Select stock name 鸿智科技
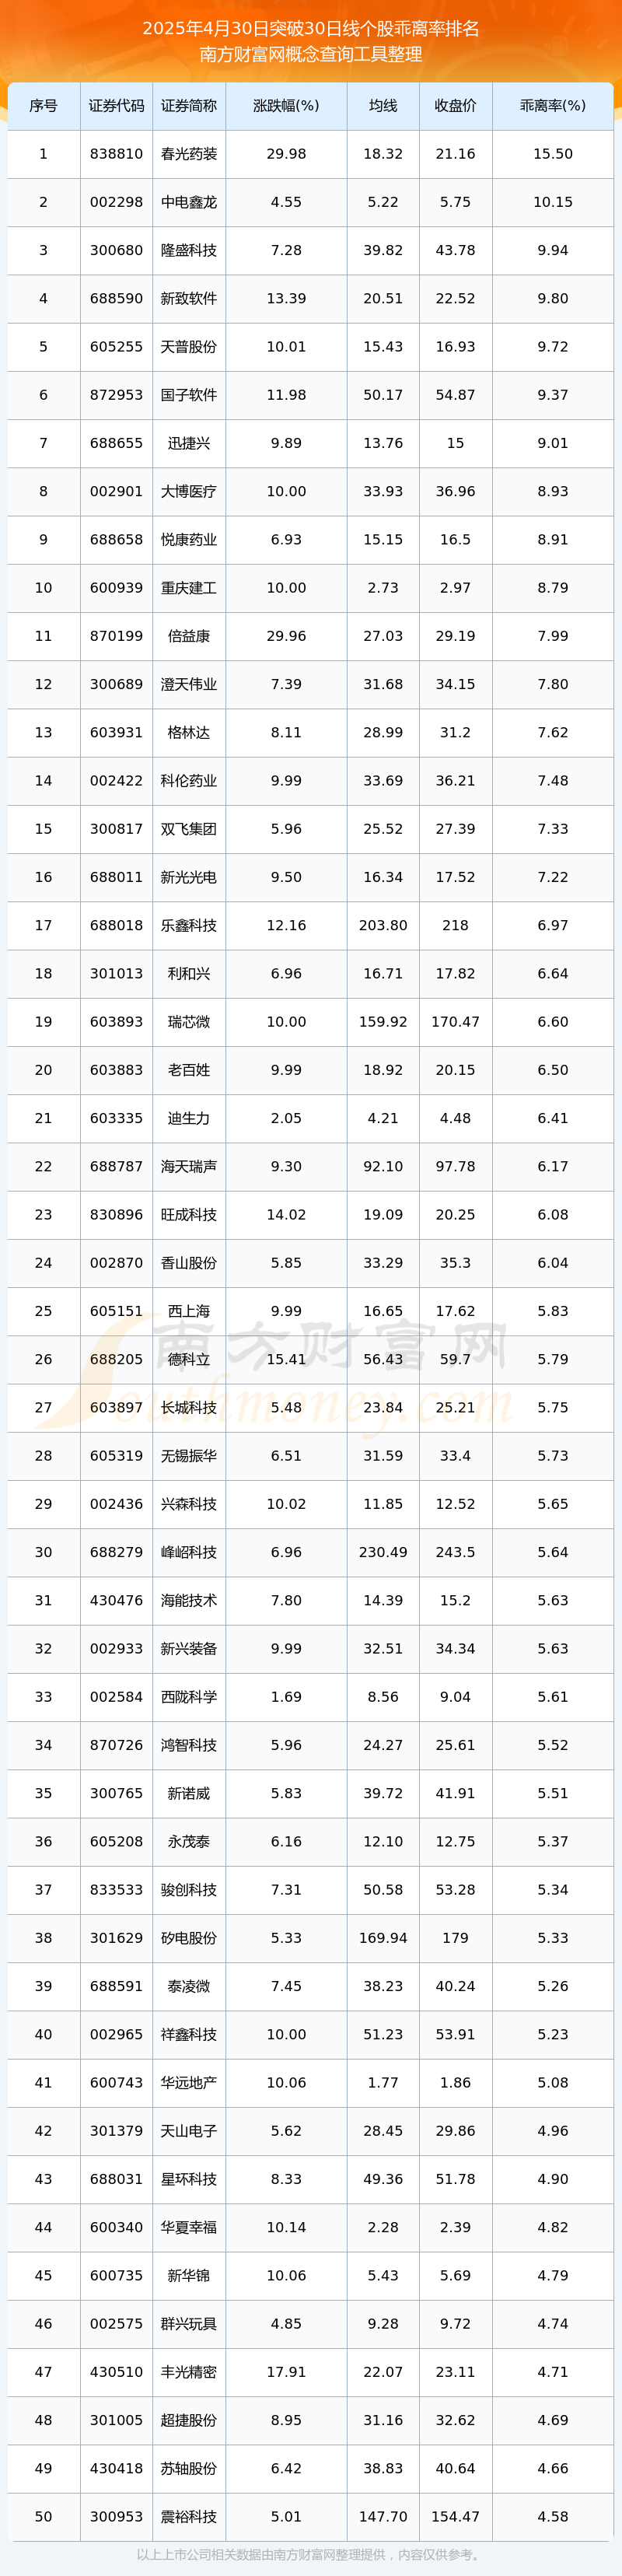 click(189, 1745)
